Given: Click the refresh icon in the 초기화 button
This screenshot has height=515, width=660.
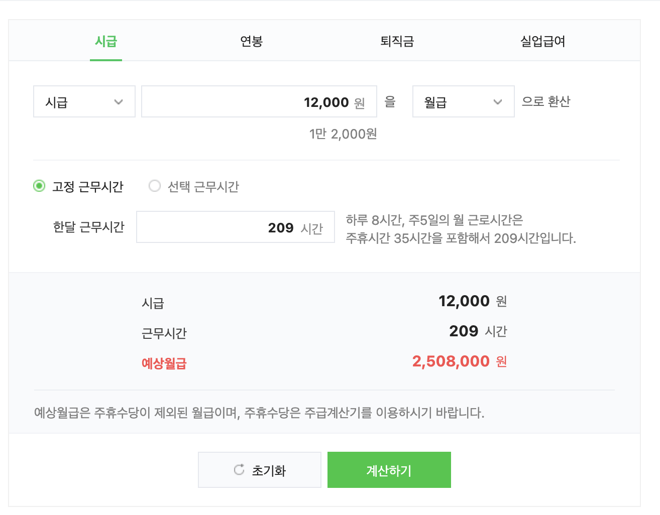Looking at the screenshot, I should pos(239,469).
